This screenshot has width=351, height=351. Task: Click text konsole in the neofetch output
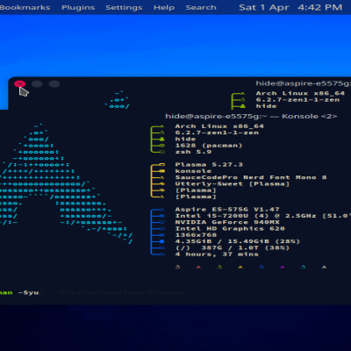(x=193, y=171)
